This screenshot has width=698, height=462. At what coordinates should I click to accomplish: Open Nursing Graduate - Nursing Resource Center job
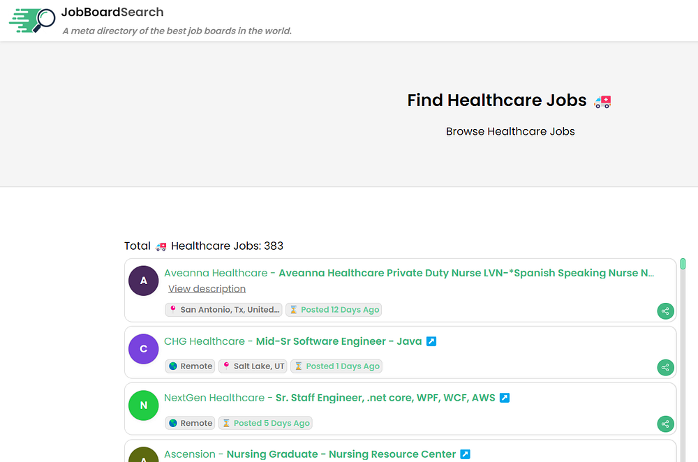pos(341,454)
